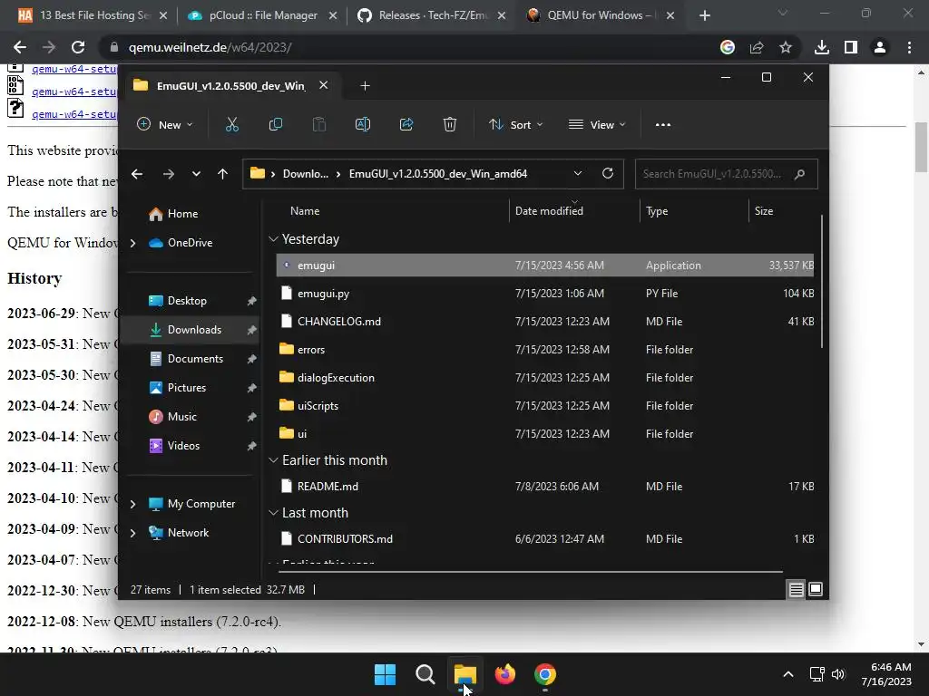Viewport: 929px width, 696px height.
Task: Switch to large thumbnails view icon
Action: (816, 589)
